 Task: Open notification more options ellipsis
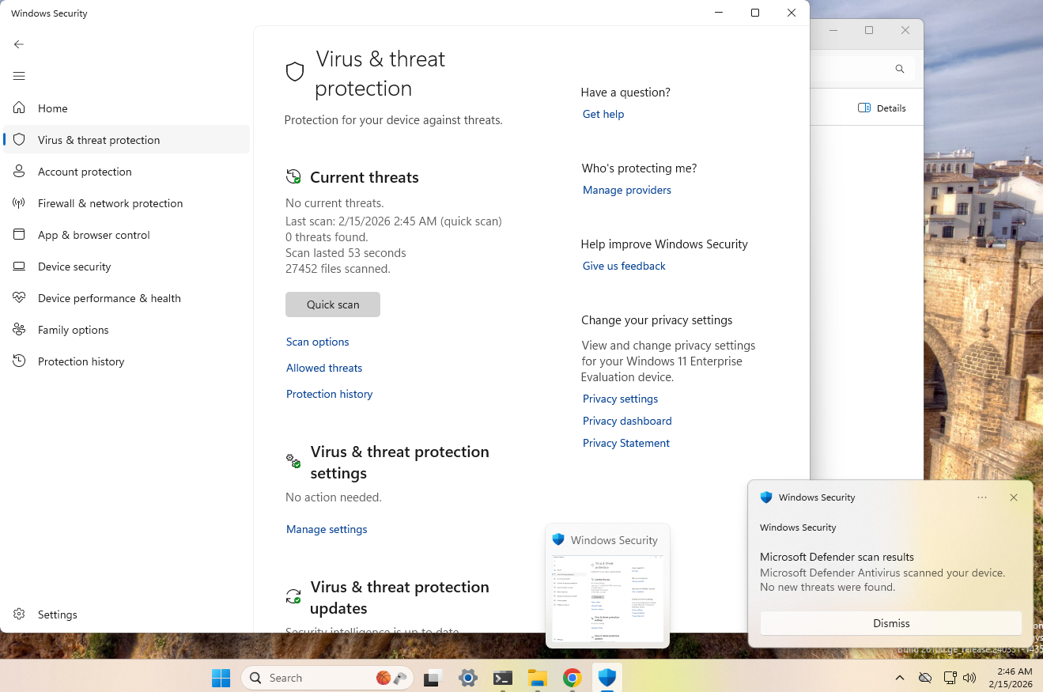click(982, 497)
